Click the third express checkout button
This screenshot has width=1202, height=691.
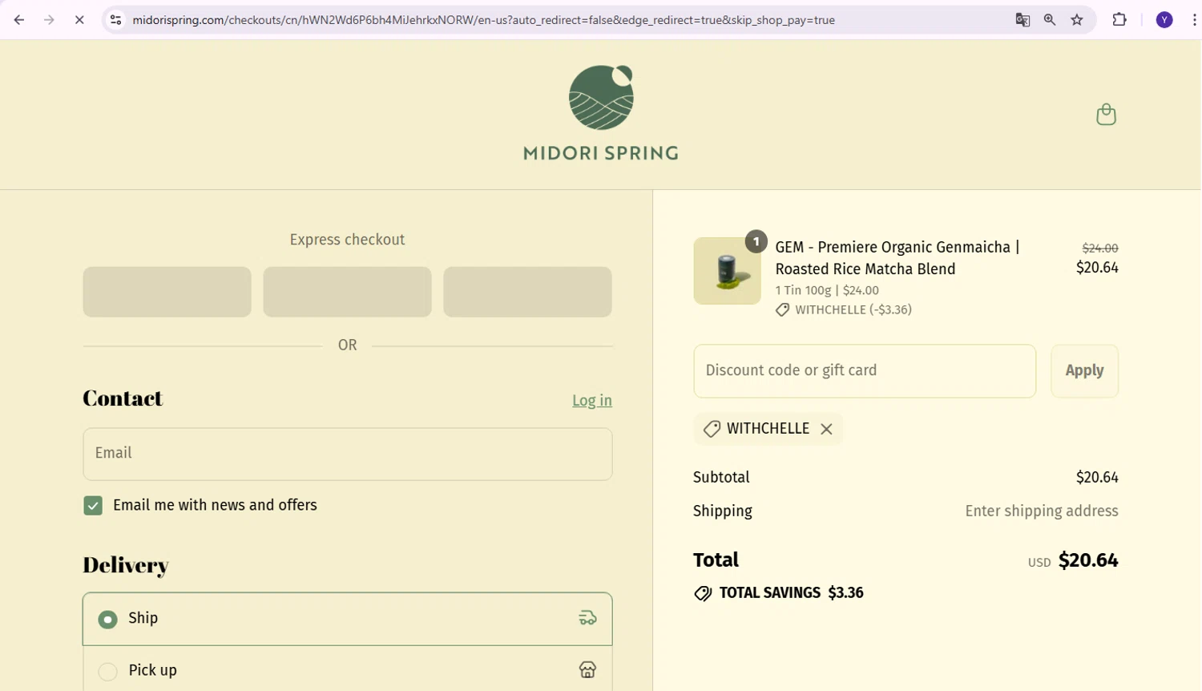(x=527, y=292)
